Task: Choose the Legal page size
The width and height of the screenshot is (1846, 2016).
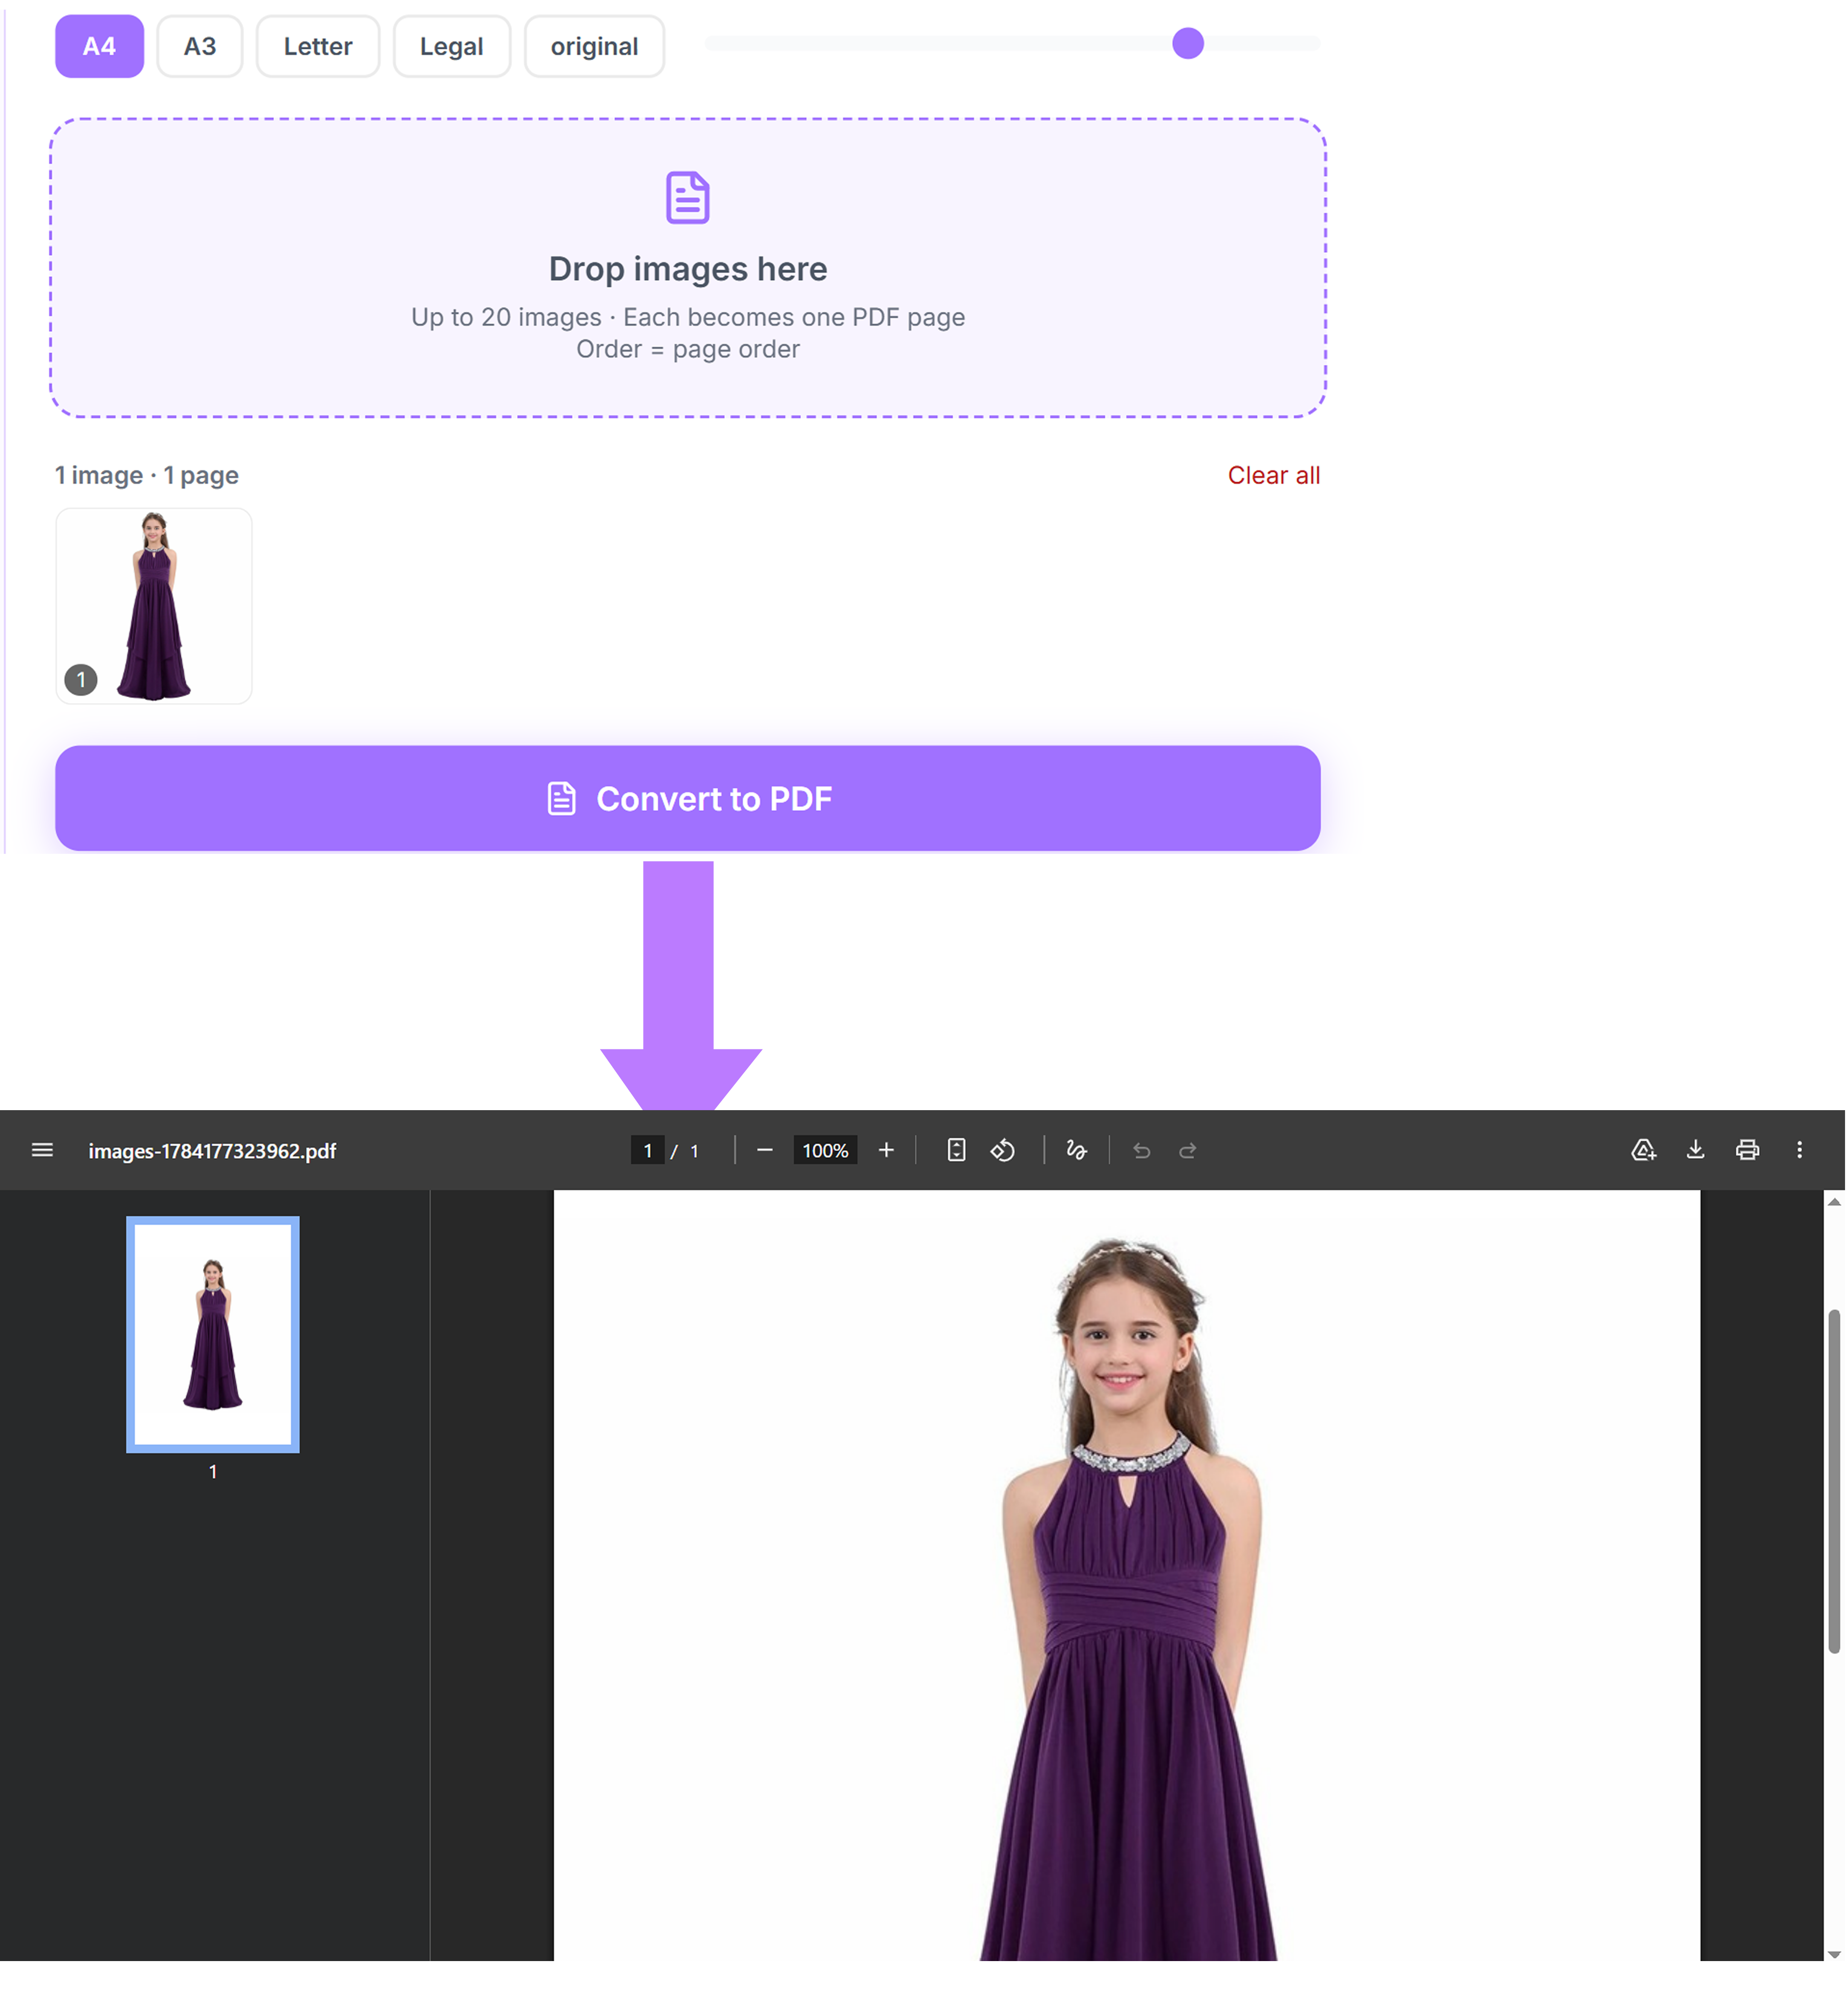Action: [x=451, y=46]
